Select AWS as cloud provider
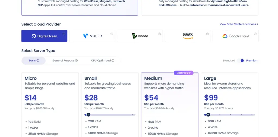The height and width of the screenshot is (137, 278). tap(188, 36)
